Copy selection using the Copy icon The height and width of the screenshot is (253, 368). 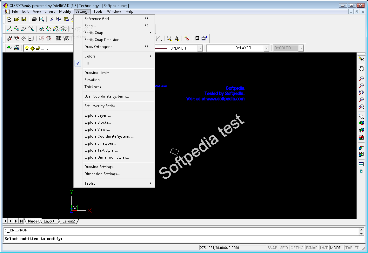[59, 19]
